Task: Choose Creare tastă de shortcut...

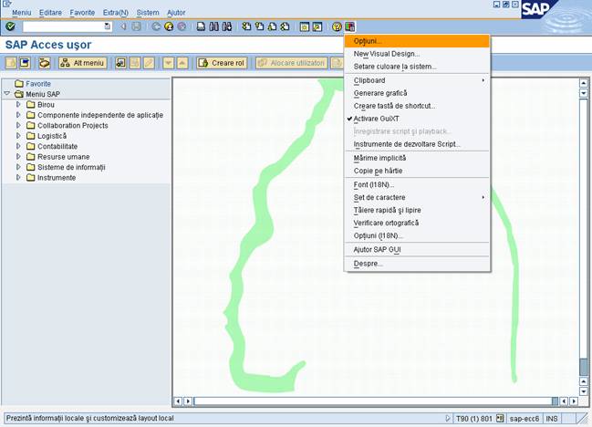Action: (x=417, y=106)
